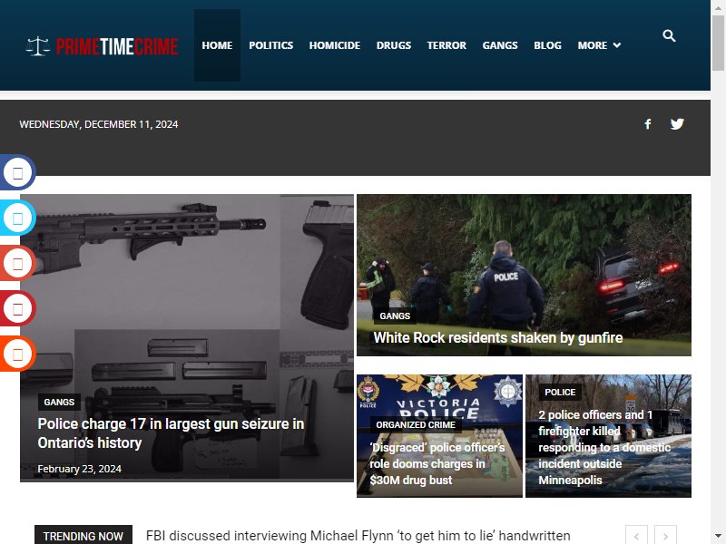Click the blue floating share button
726x544 pixels.
(x=17, y=172)
